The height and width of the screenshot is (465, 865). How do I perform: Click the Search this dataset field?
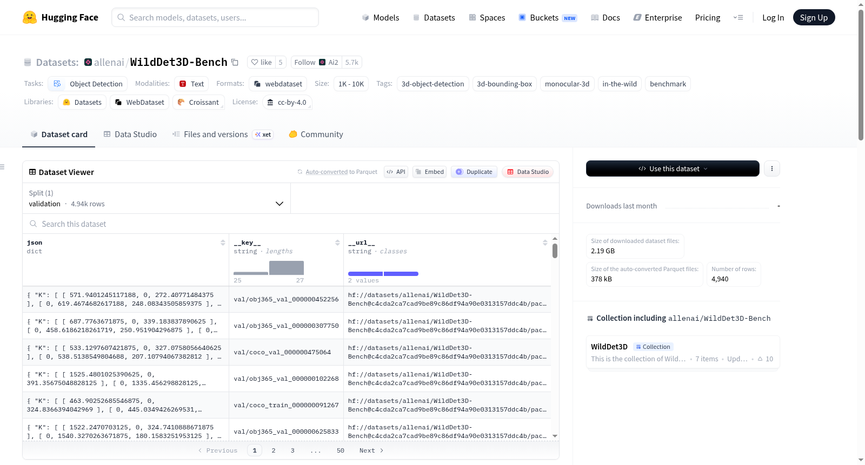click(291, 224)
